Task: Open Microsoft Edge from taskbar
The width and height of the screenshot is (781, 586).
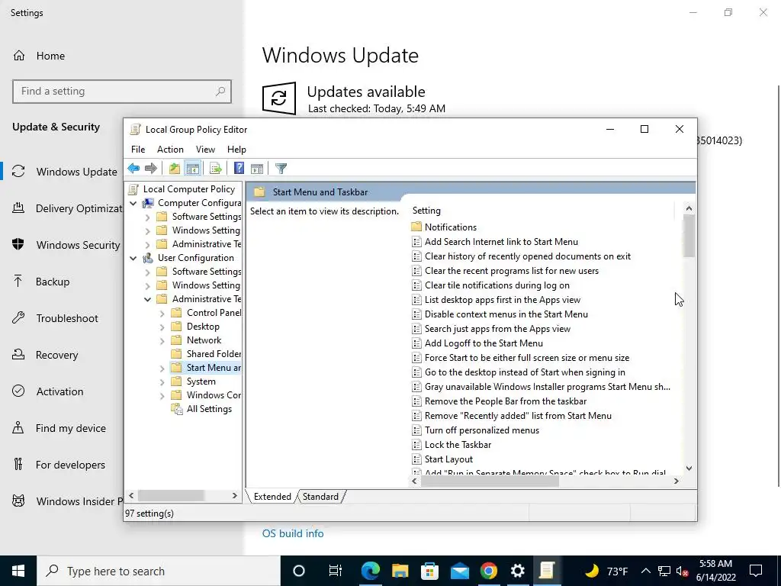Action: (370, 571)
